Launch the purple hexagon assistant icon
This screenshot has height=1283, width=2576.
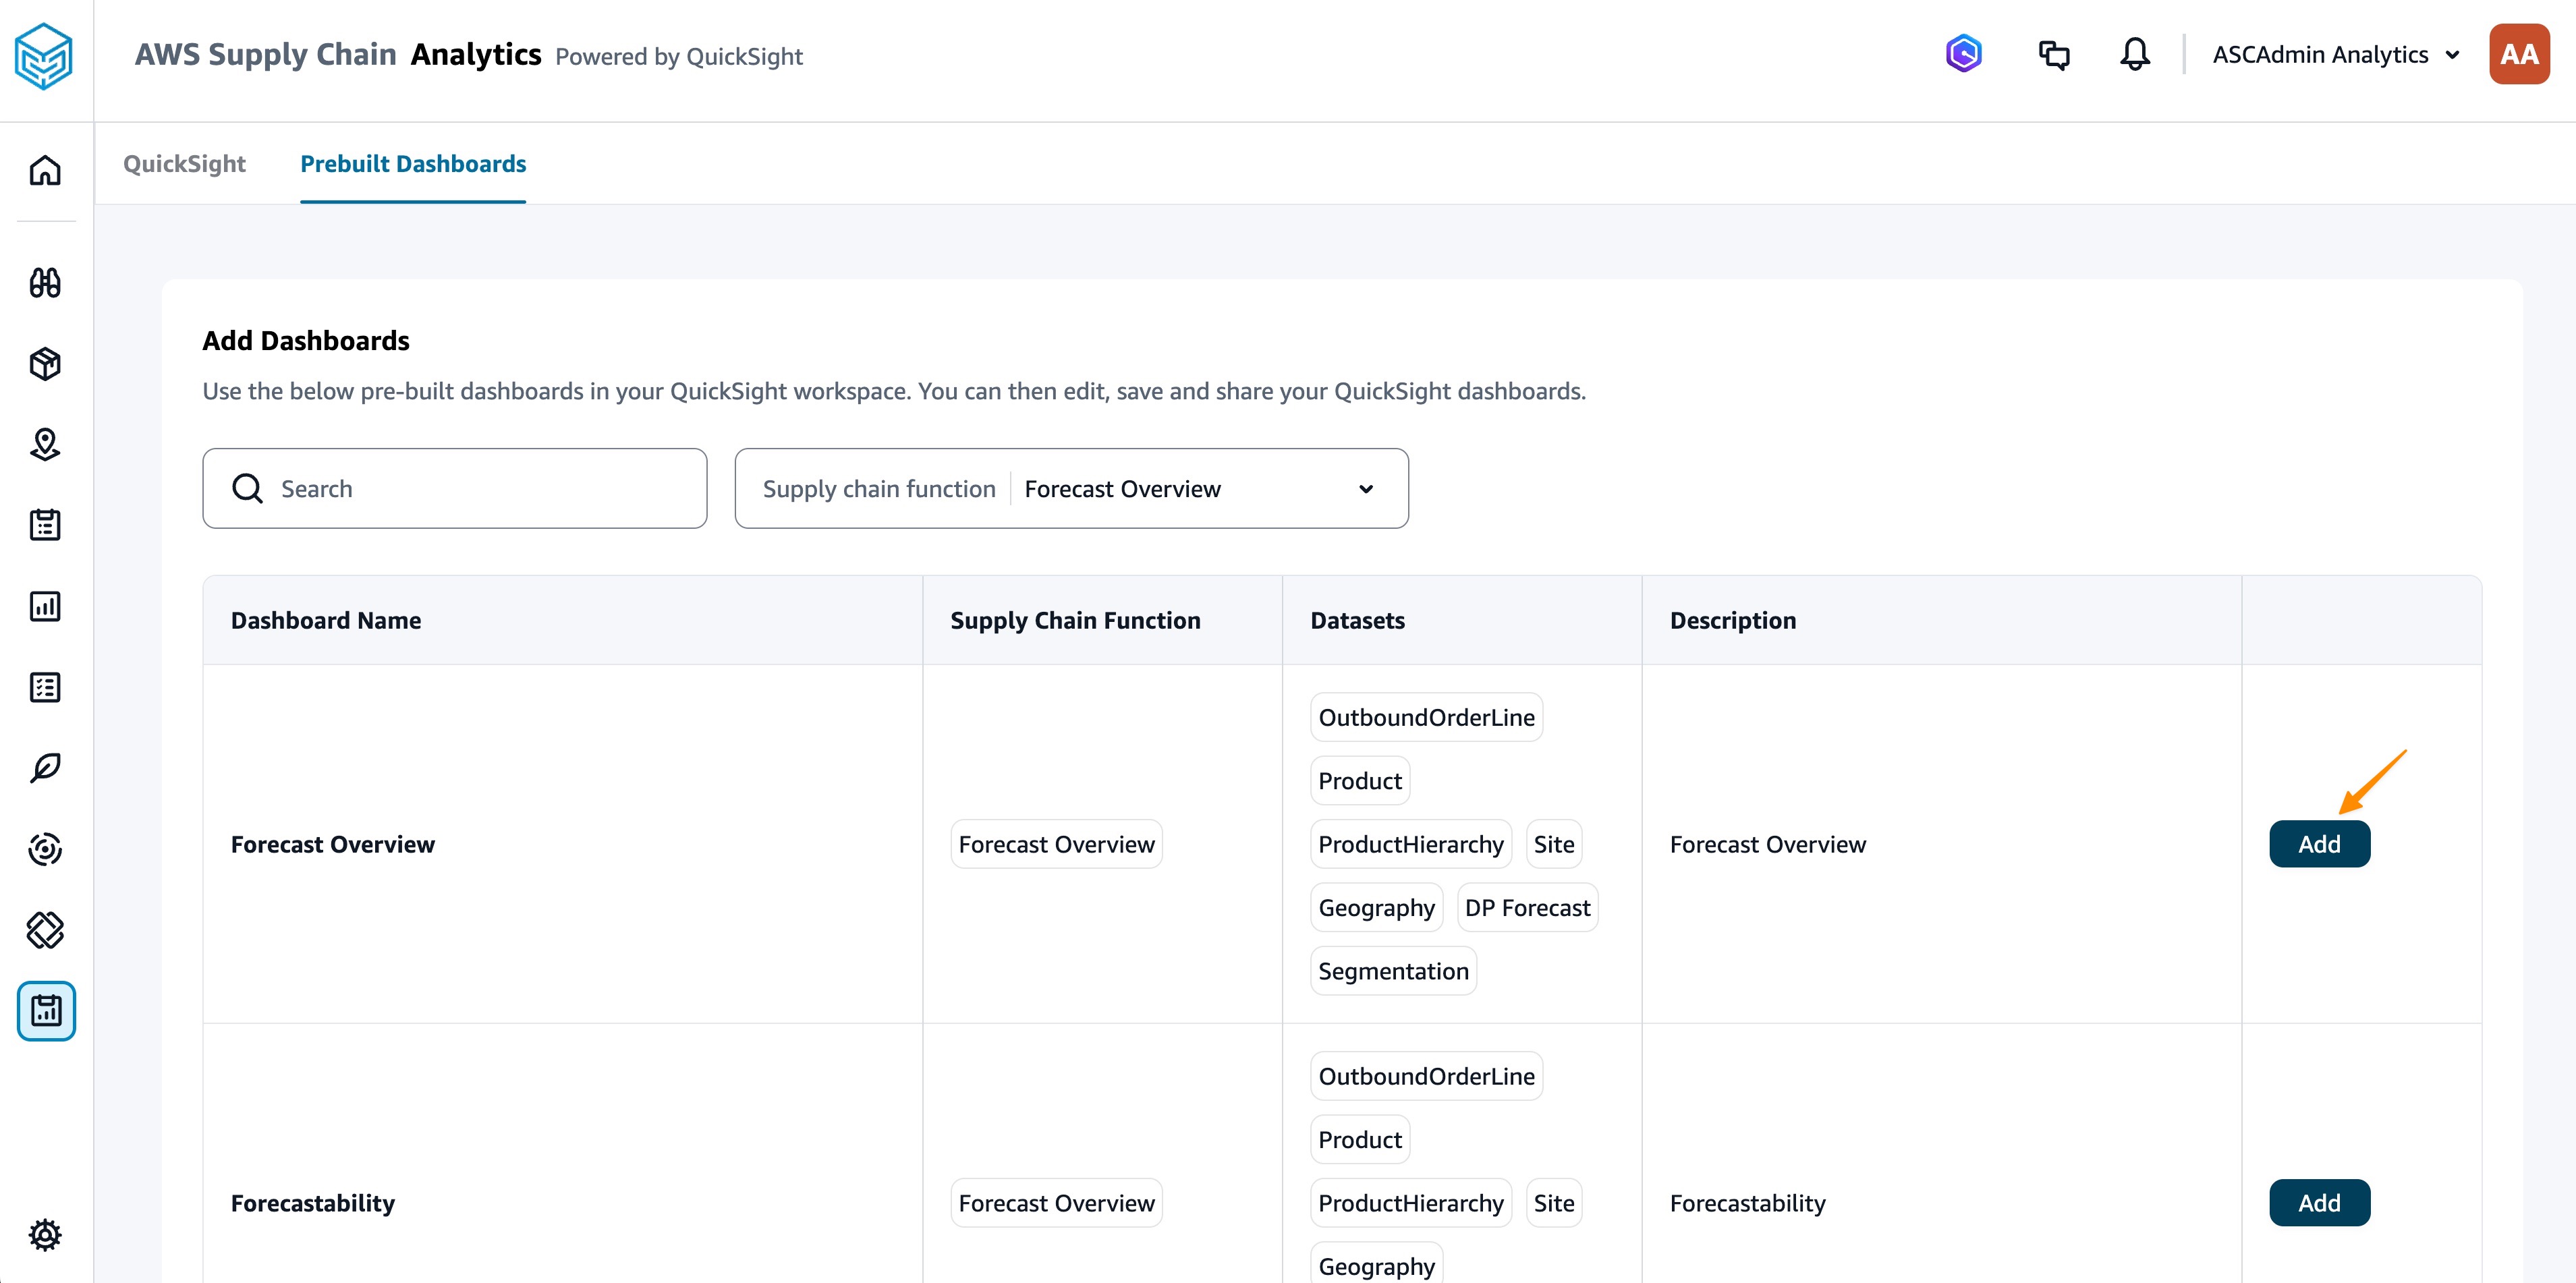tap(1963, 54)
